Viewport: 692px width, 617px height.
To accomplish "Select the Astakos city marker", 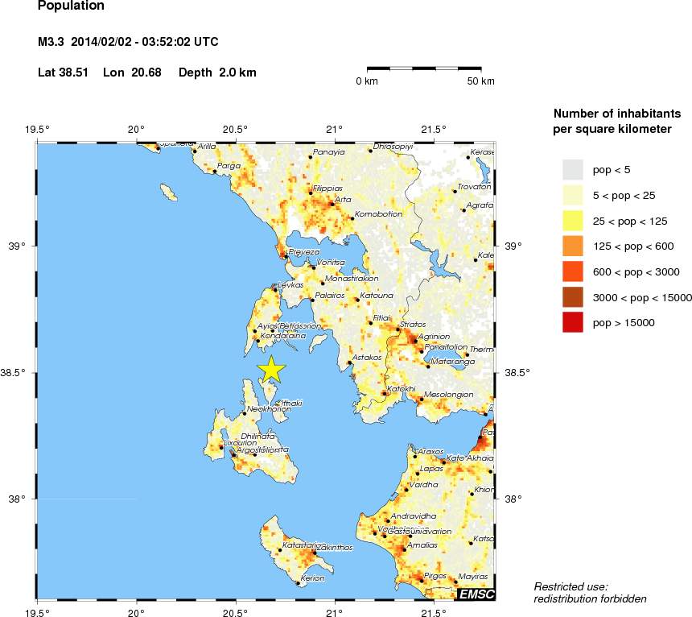I will (349, 362).
